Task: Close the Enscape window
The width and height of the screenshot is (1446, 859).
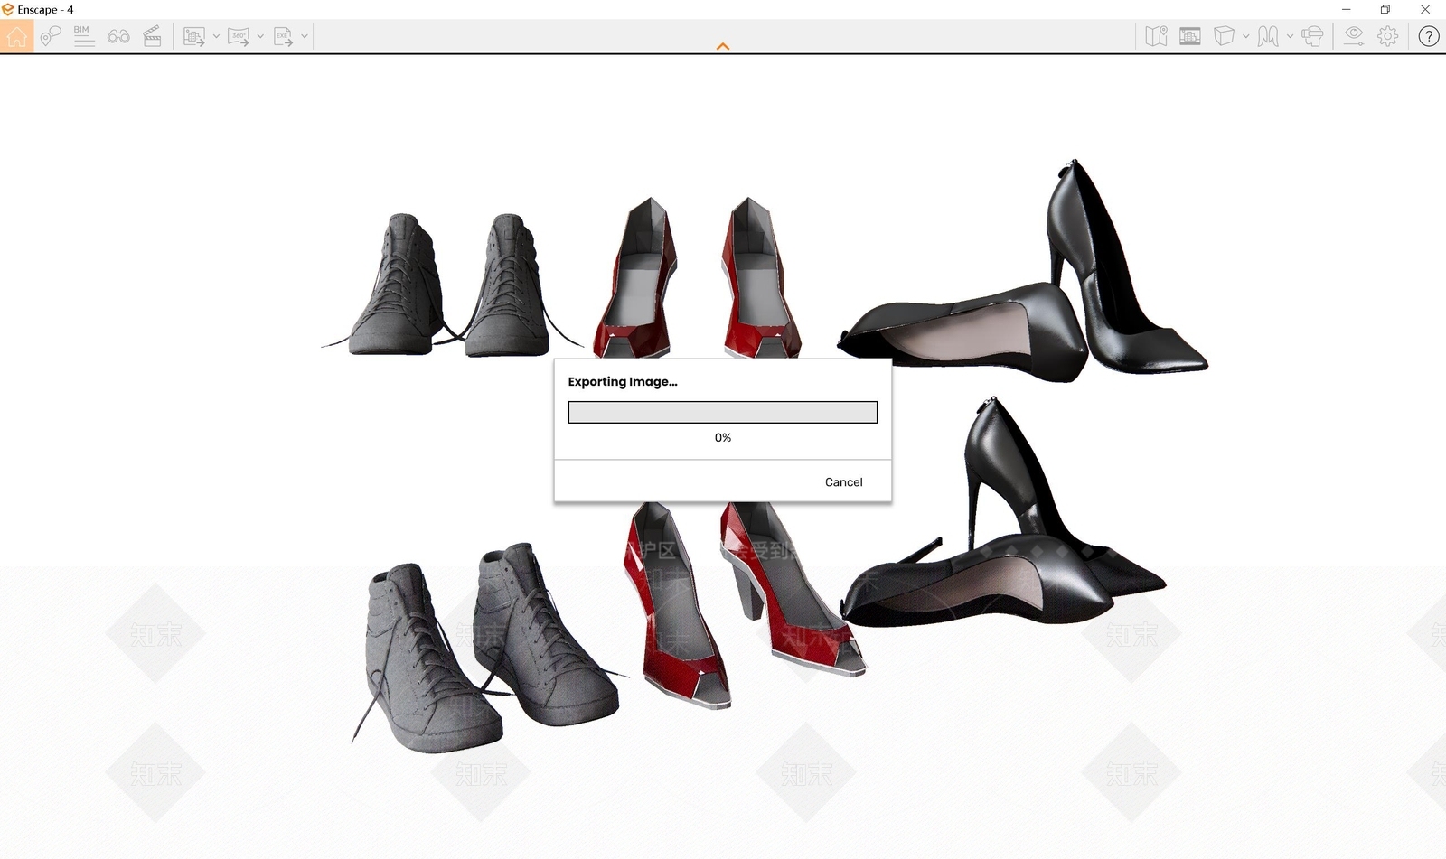Action: coord(1425,9)
